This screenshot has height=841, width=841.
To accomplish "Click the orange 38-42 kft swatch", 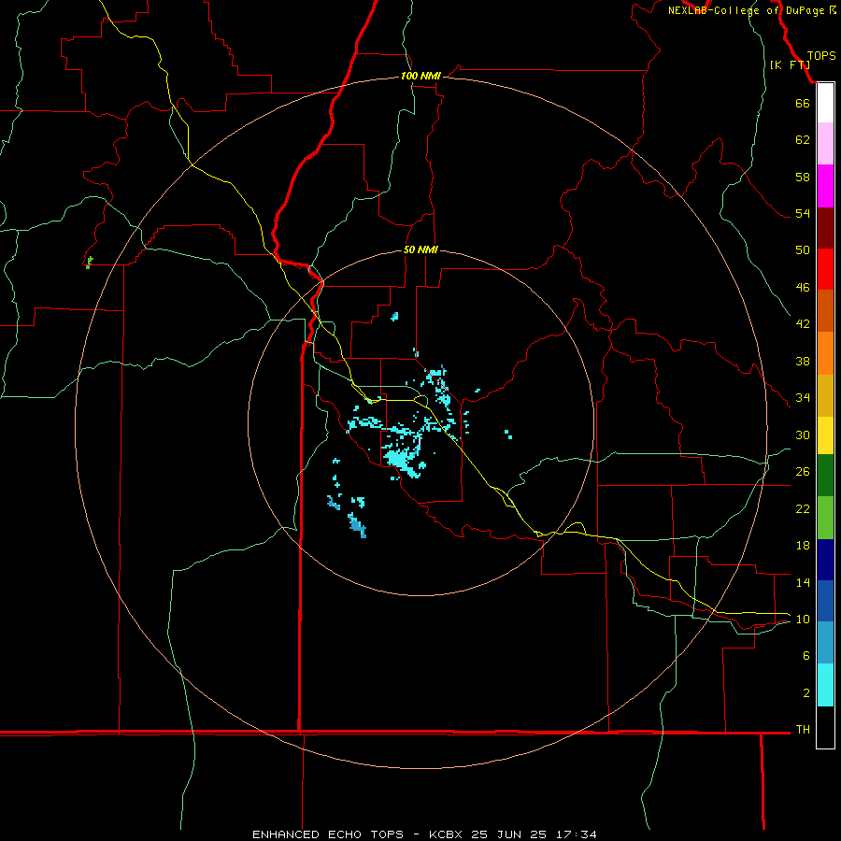I will click(825, 353).
